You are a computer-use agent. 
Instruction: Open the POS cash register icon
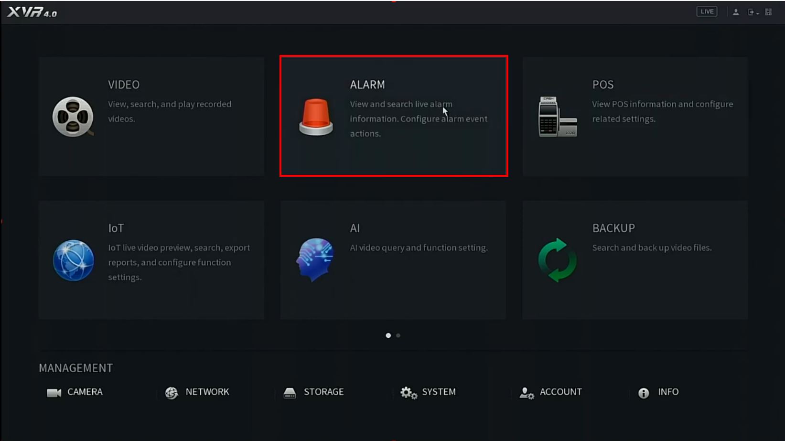pos(558,117)
